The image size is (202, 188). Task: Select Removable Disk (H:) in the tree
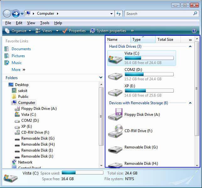38,144
